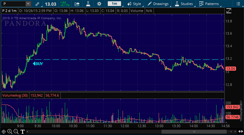The width and height of the screenshot is (244, 135).
Task: Click the 13.04 price bubble on axis
Action: coord(231,69)
